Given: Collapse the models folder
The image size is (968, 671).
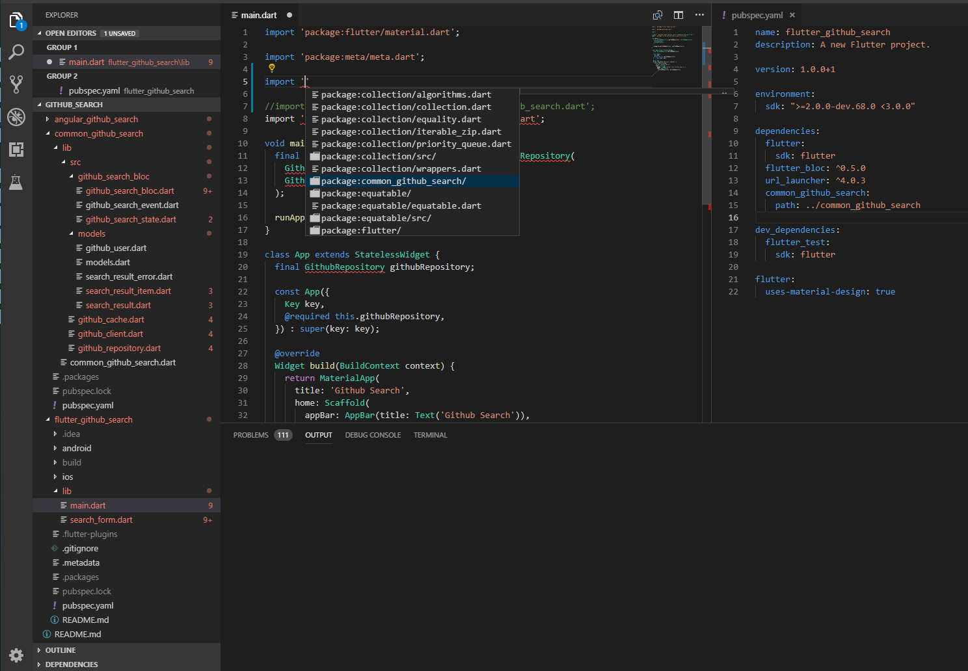Looking at the screenshot, I should coord(71,233).
